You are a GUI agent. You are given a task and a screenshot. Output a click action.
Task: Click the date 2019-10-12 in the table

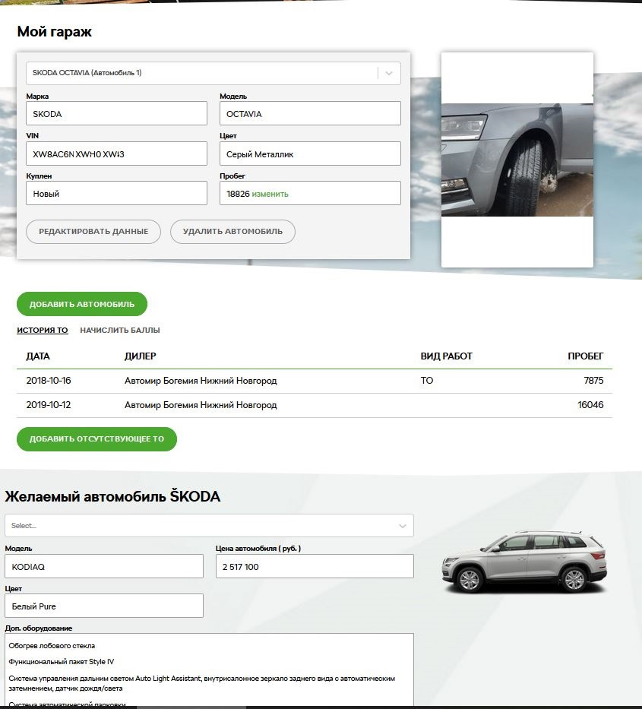pos(49,405)
